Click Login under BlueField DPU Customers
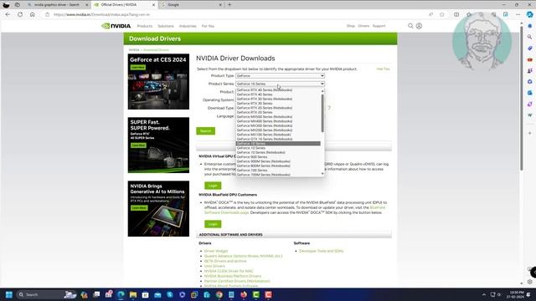Screen dimensions: 536x301 coord(213,224)
